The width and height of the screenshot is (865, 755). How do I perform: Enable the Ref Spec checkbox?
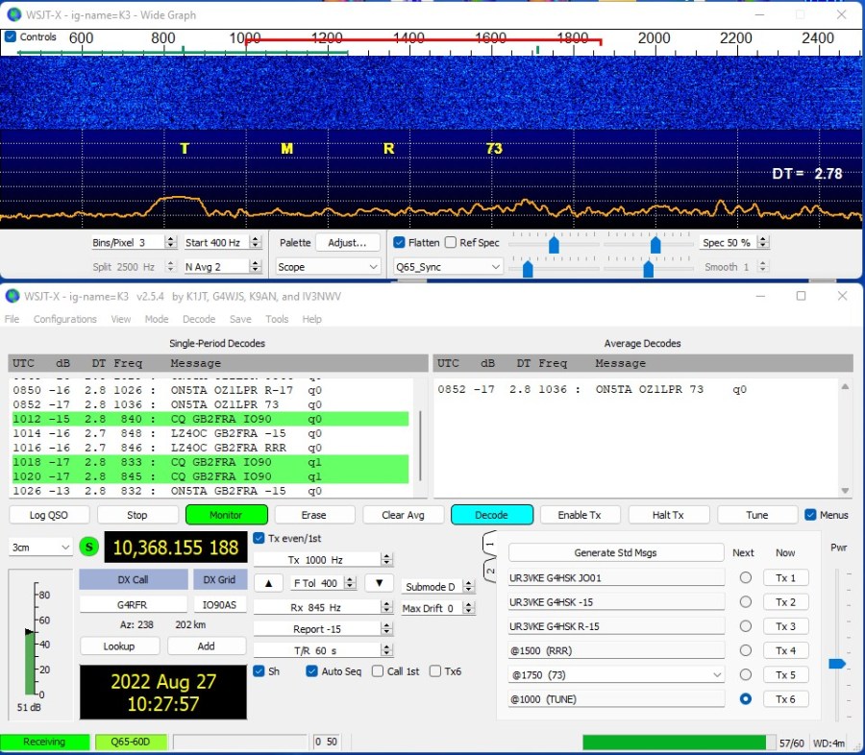pyautogui.click(x=451, y=243)
